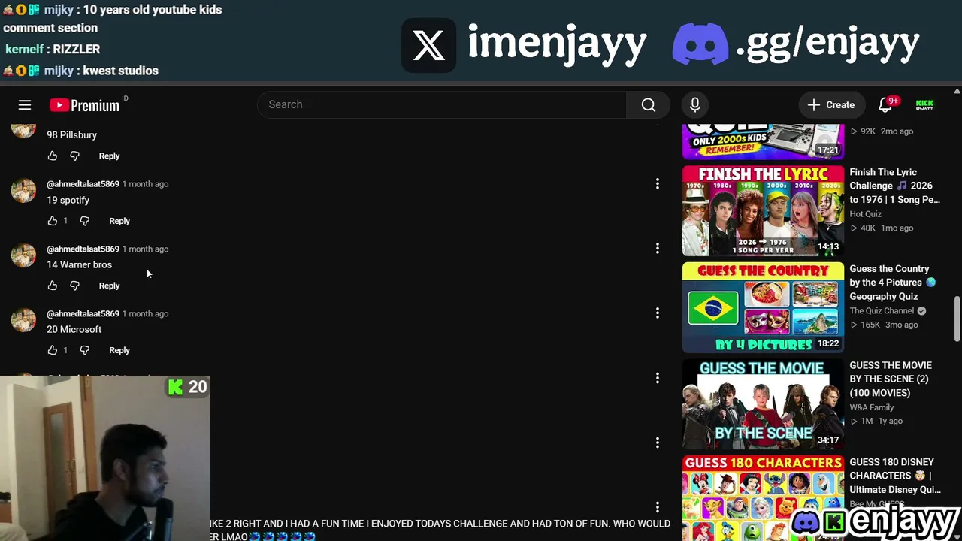
Task: Open the 'Only 2000s Kids Remember' video thumbnail
Action: pyautogui.click(x=763, y=141)
